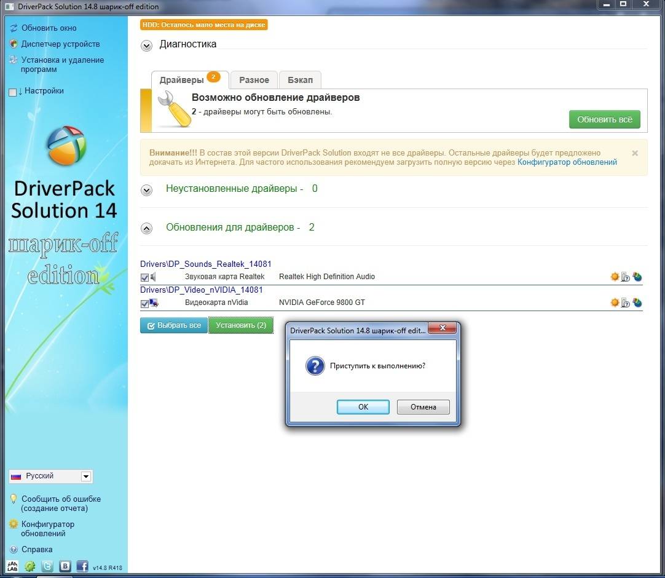Click the wrench icon in update banner
The width and height of the screenshot is (665, 578).
(175, 109)
